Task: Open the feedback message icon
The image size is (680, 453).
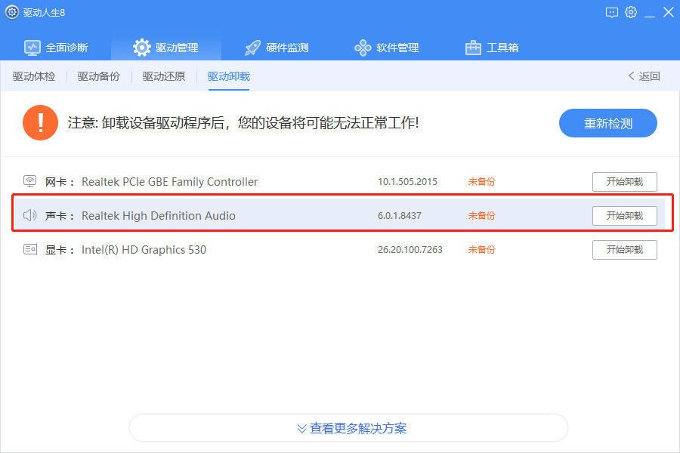Action: pos(611,13)
